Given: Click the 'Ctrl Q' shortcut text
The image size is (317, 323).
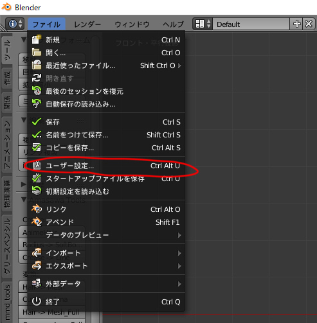Looking at the screenshot, I should coord(170,302).
